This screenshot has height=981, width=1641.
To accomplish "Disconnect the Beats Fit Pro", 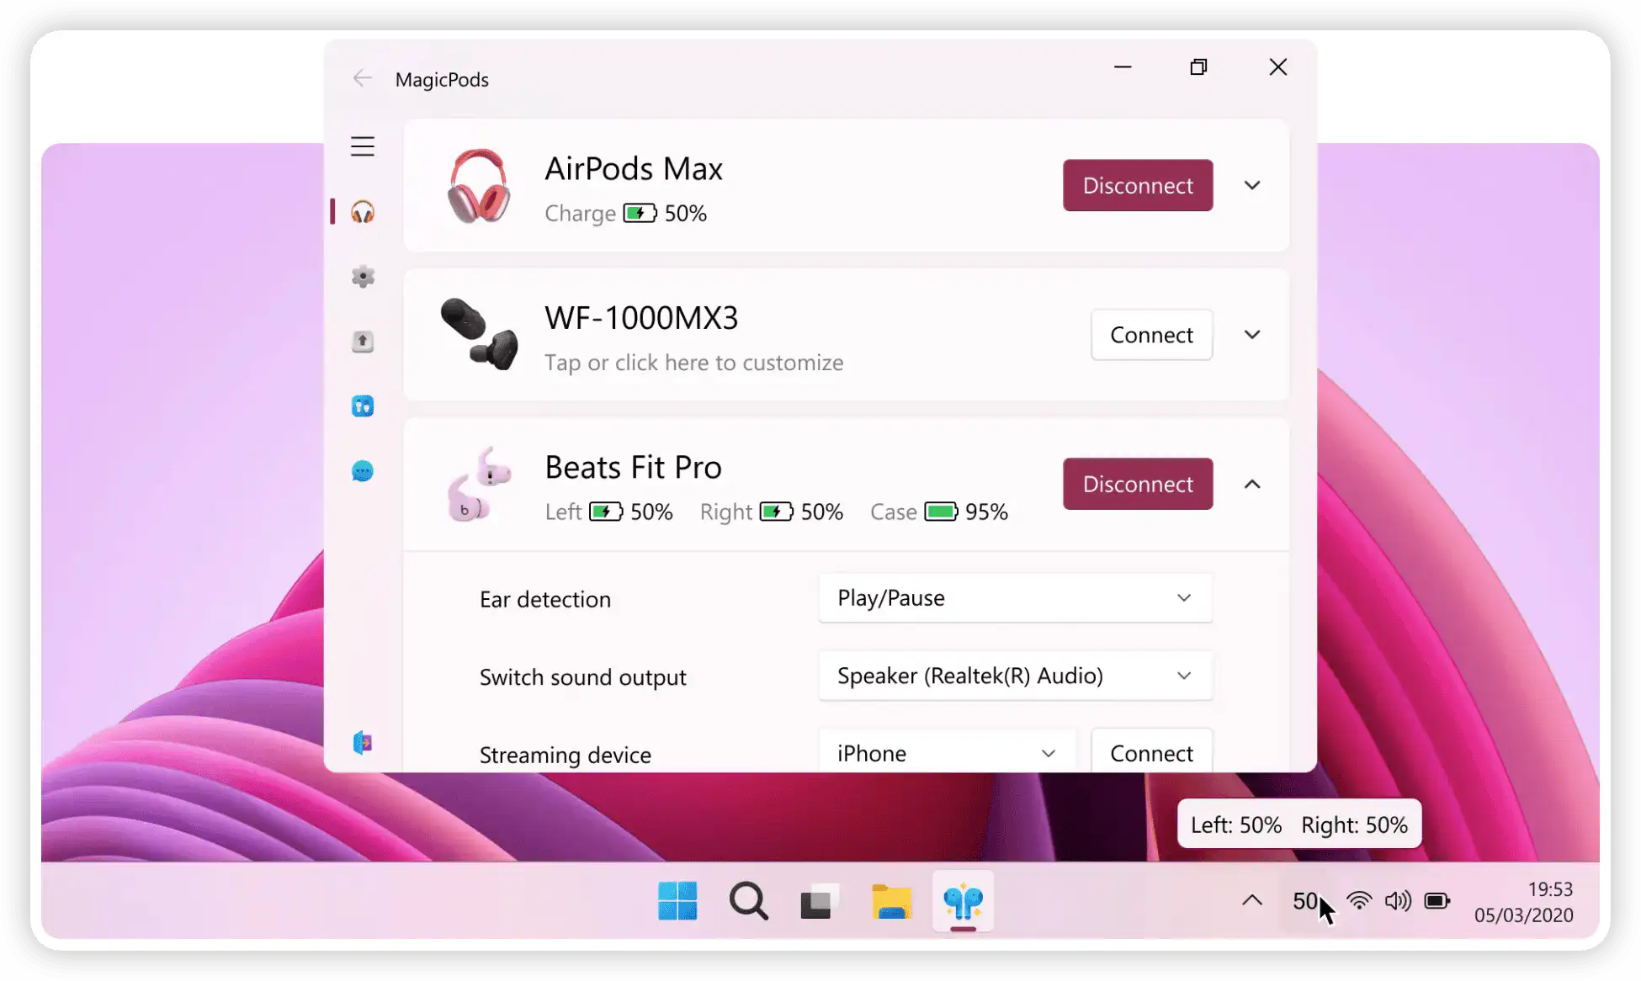I will pos(1138,484).
